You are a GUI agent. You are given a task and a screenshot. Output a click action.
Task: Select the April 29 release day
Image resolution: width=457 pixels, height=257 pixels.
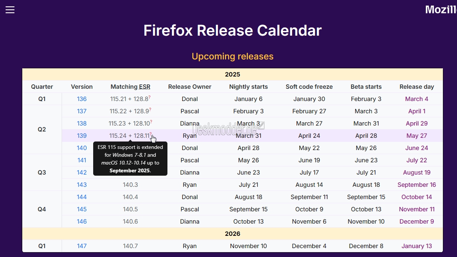pyautogui.click(x=417, y=123)
